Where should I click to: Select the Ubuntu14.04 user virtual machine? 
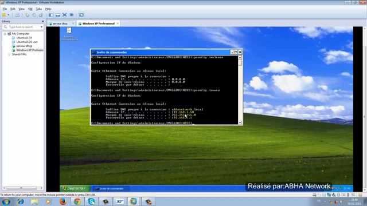(x=27, y=42)
